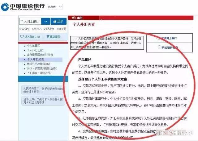
Task: Click the China Construction Bank logo
Action: pyautogui.click(x=19, y=6)
